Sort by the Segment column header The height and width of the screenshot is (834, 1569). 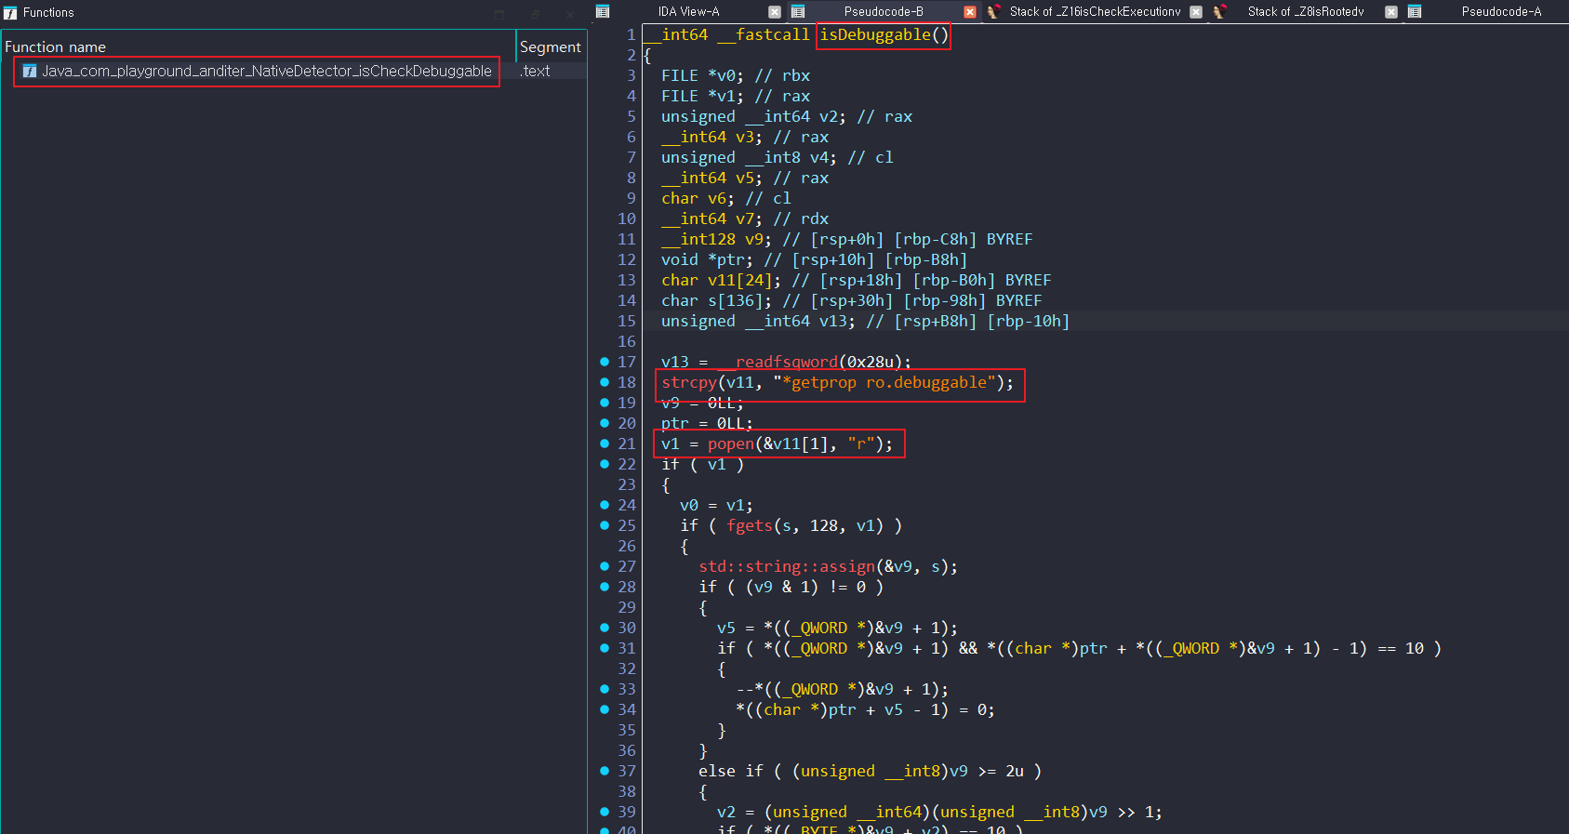(550, 46)
